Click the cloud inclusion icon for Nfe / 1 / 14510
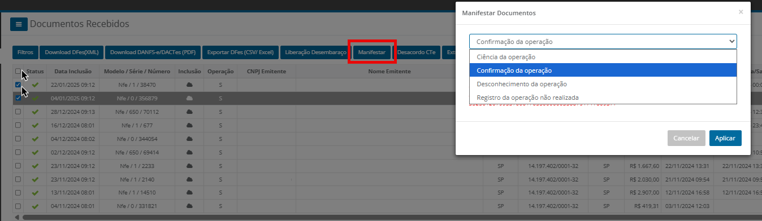762x221 pixels. [189, 193]
